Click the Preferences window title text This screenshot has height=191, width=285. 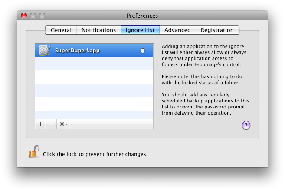(142, 16)
